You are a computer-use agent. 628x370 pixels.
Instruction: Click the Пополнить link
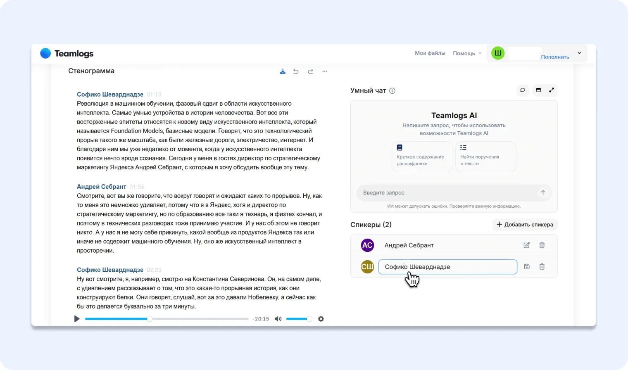click(555, 57)
